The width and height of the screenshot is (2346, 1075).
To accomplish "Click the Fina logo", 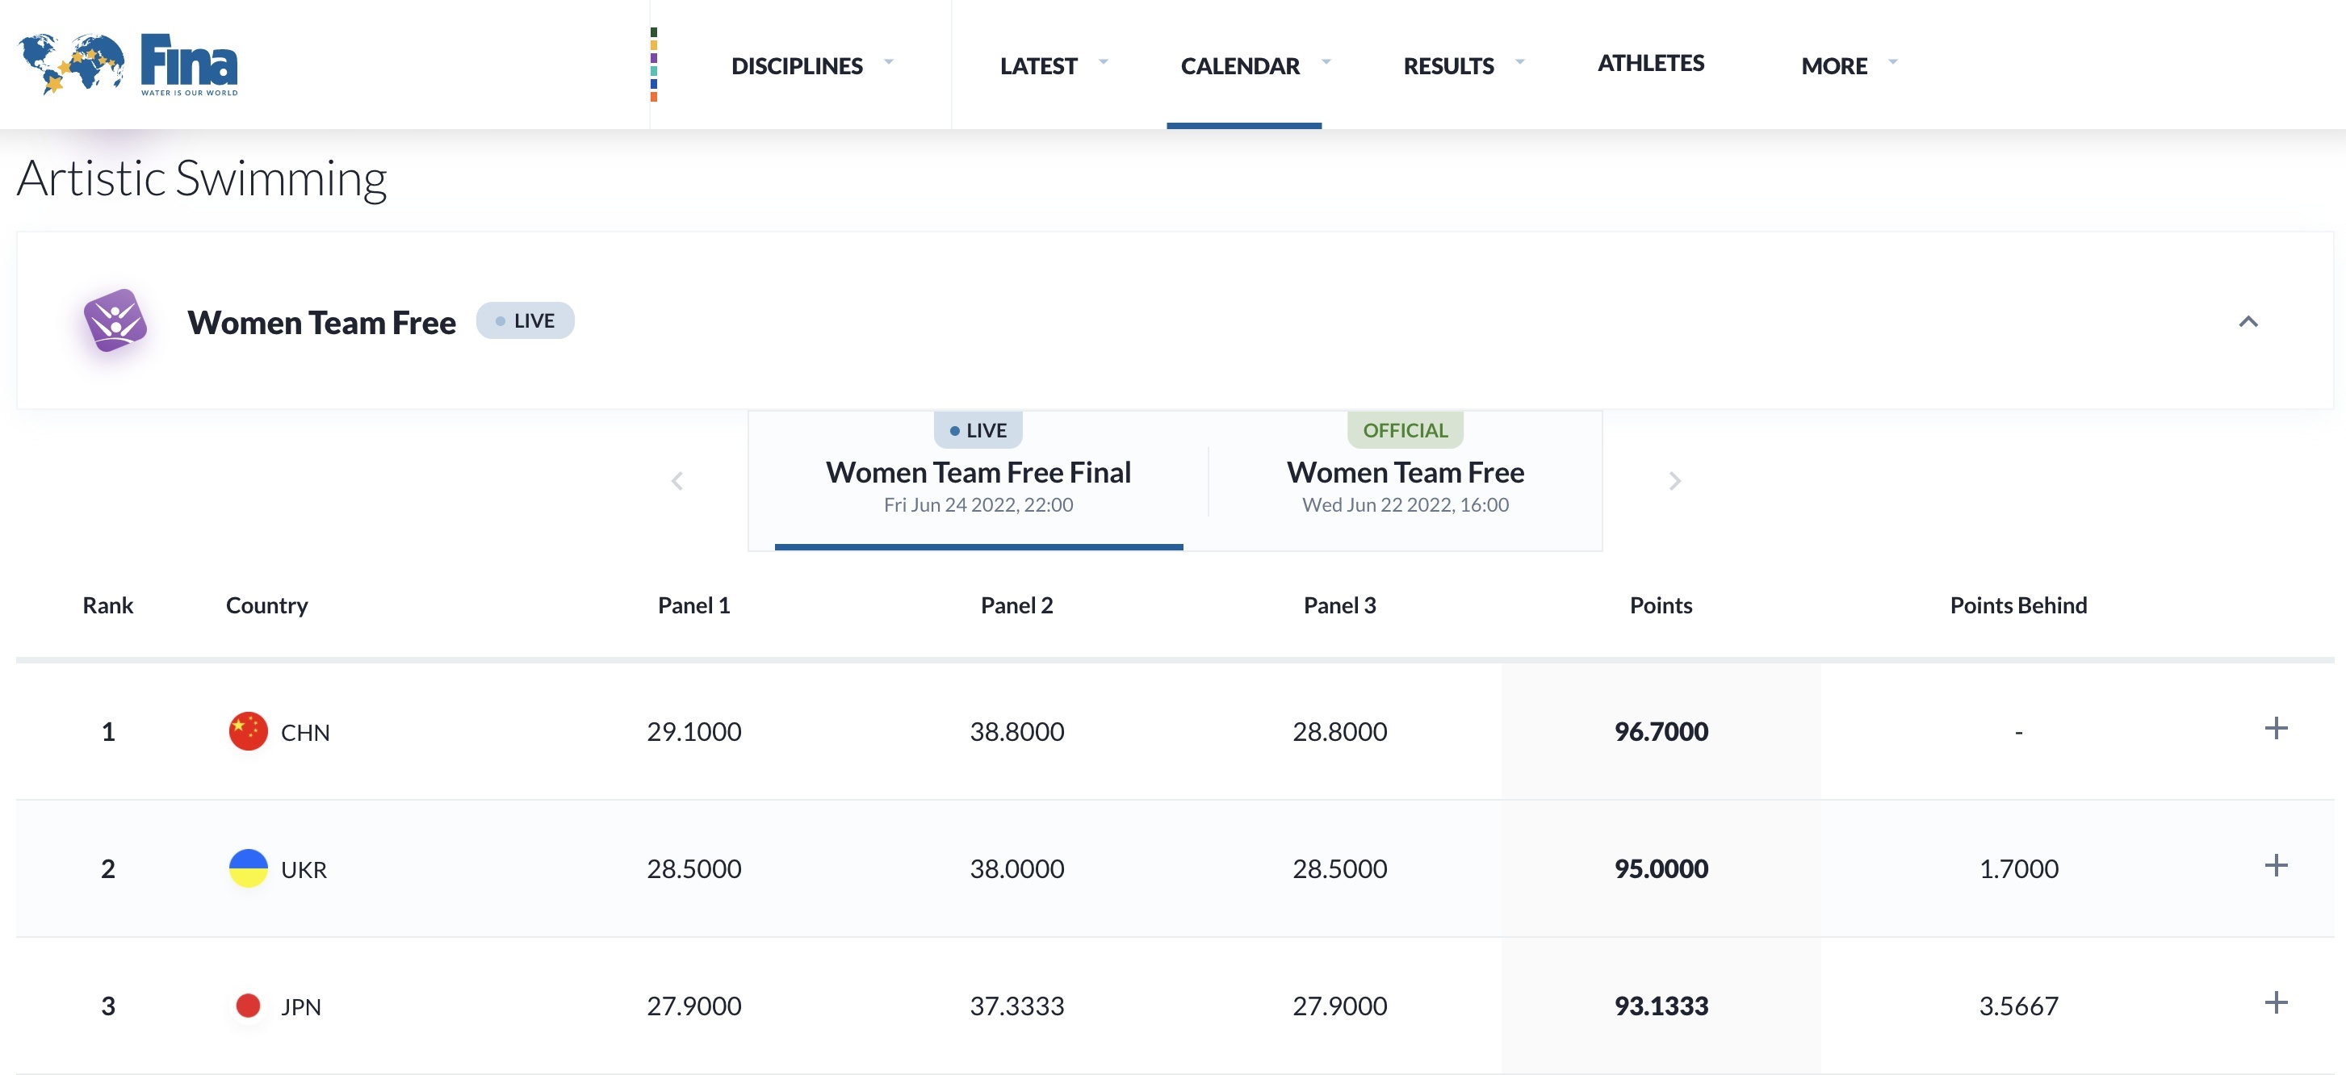I will [128, 64].
